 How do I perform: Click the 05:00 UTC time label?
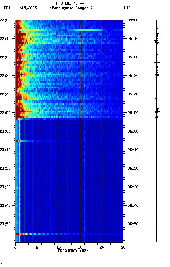133,20
